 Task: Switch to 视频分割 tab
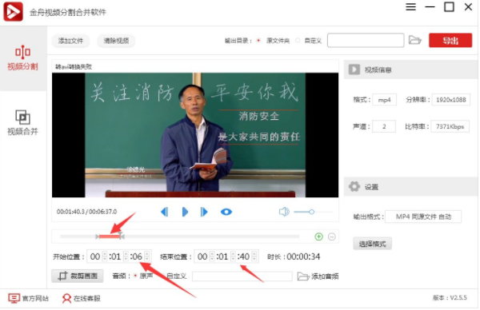(22, 58)
